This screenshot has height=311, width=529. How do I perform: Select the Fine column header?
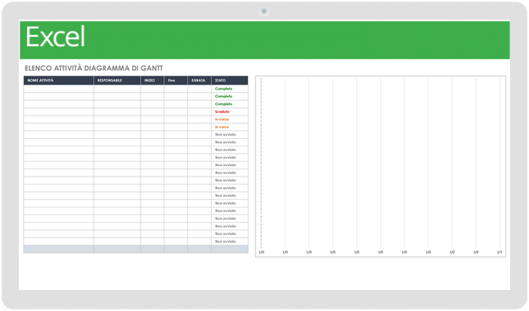176,81
